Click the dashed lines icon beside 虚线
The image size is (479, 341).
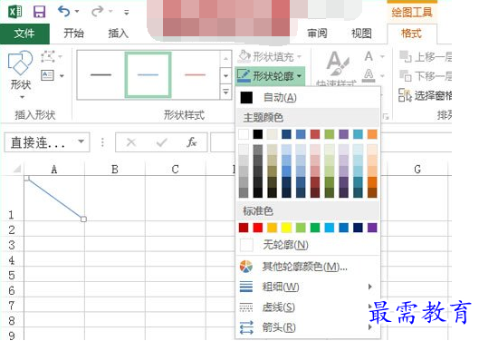tap(246, 307)
